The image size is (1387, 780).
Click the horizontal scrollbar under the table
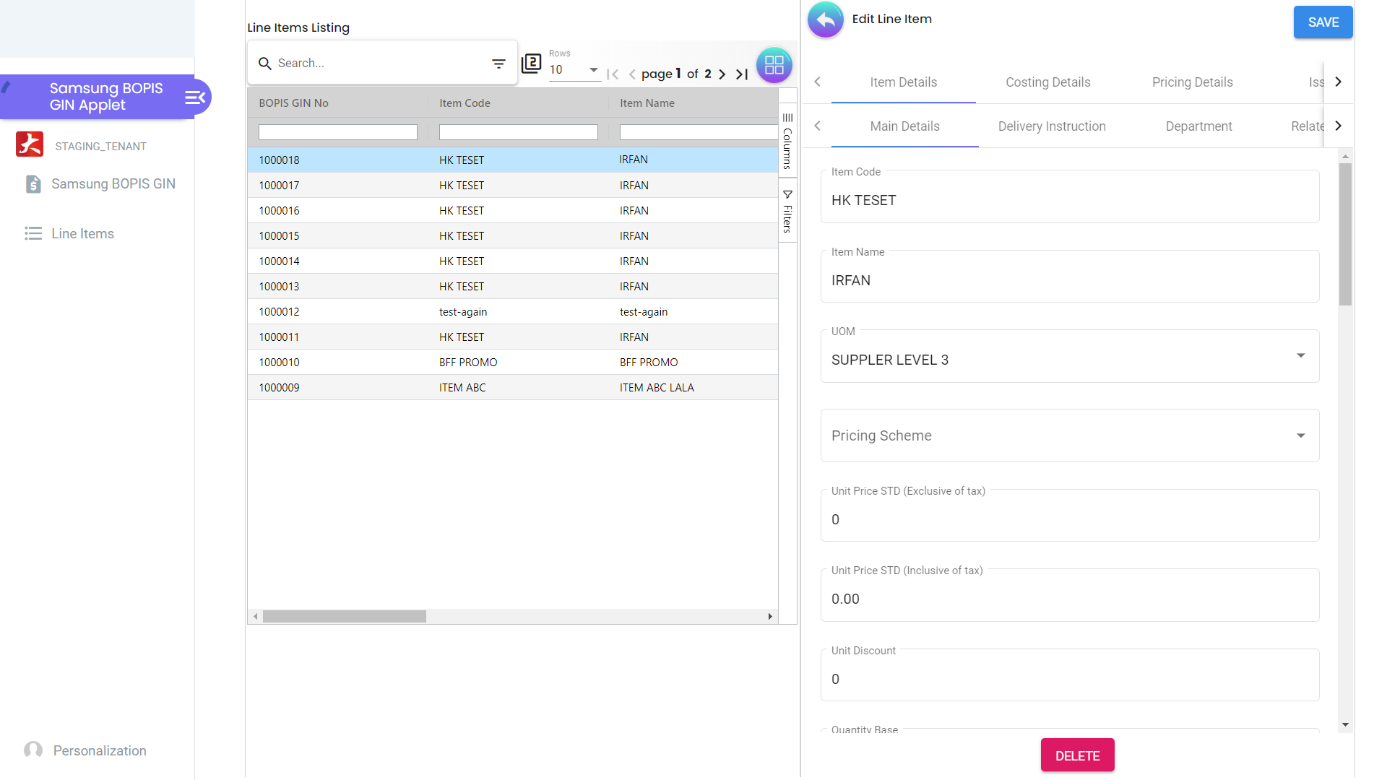pyautogui.click(x=345, y=617)
